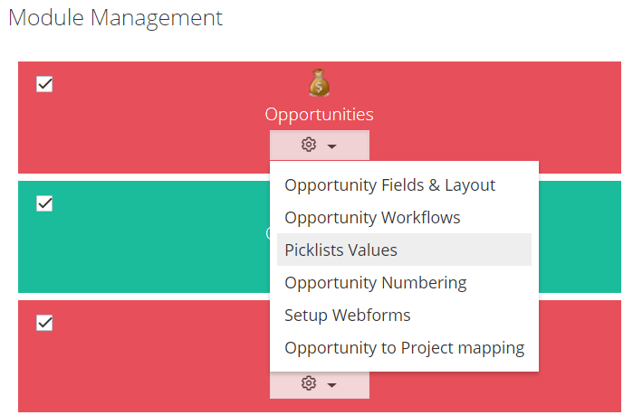Image resolution: width=633 pixels, height=415 pixels.
Task: Select Opportunity Workflows from the menu
Action: point(372,218)
